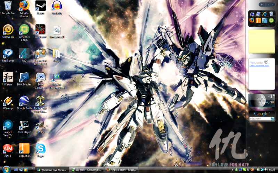Screen dimensions: 278x173
Task: Open the Steam desktop shortcut
Action: (40, 8)
